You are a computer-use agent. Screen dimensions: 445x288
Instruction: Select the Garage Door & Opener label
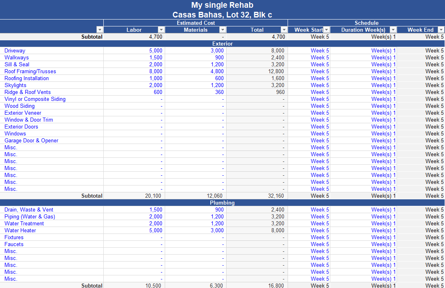click(31, 141)
